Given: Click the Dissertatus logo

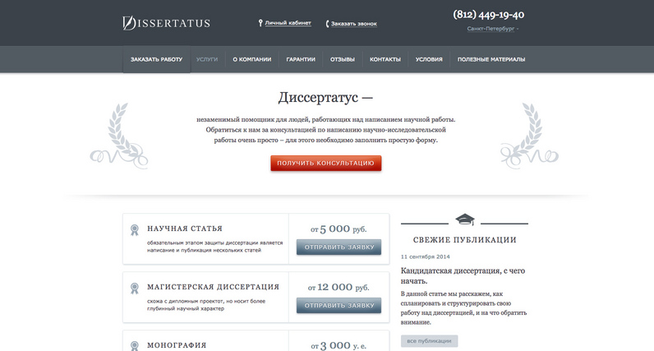Looking at the screenshot, I should tap(166, 23).
